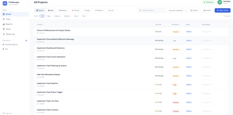Click the Critical badge on Implement Task Creation
233x115 pixels.
click(x=176, y=111)
